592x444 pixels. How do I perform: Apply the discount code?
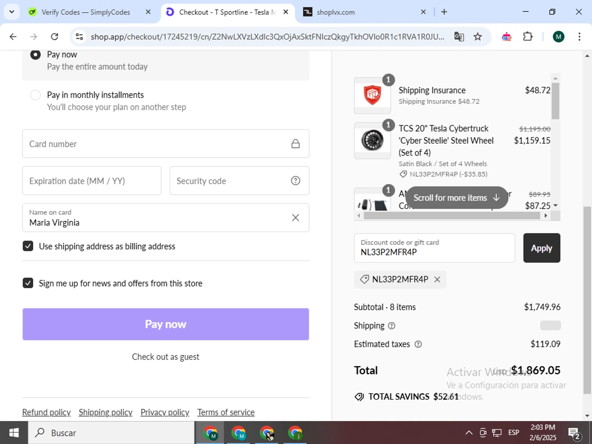click(x=541, y=248)
